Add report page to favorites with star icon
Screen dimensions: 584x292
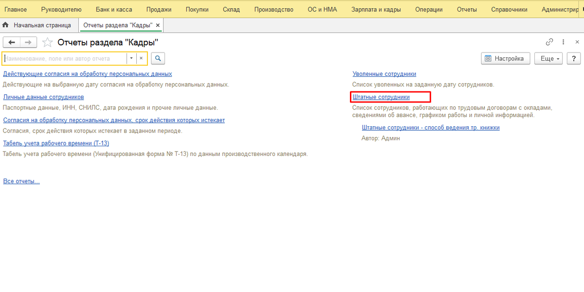tap(47, 42)
